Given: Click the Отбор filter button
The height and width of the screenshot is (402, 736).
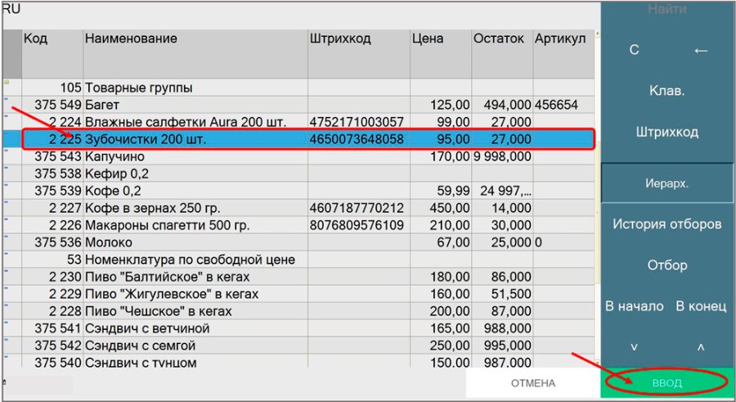Looking at the screenshot, I should coord(667,264).
